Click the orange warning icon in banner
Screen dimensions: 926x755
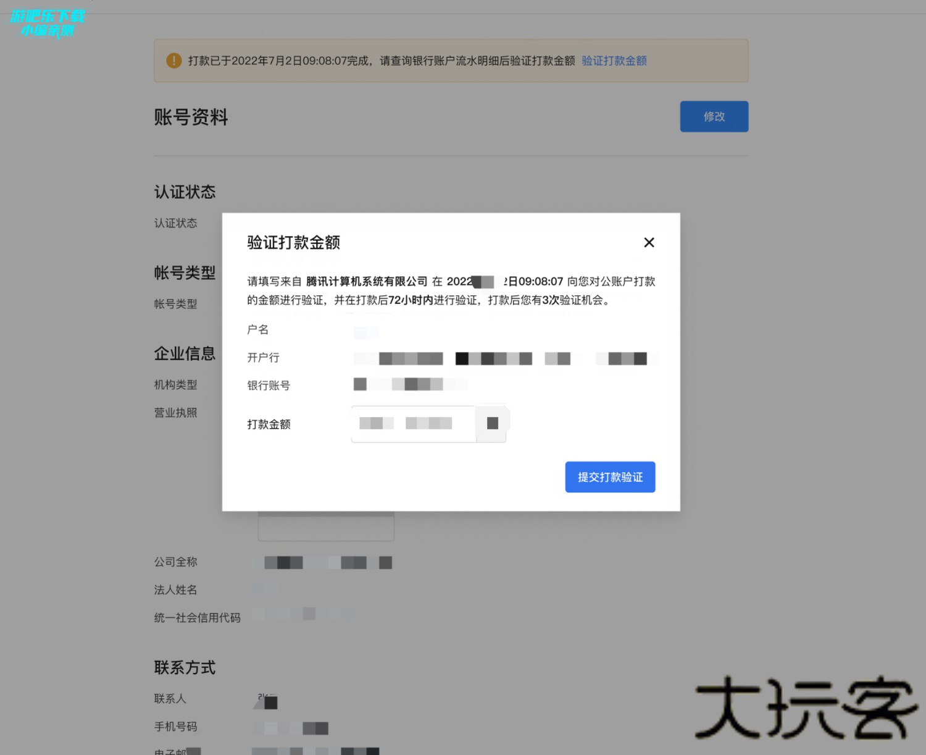174,61
